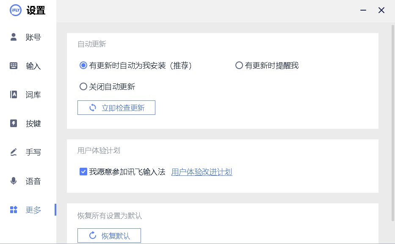395x244 pixels.
Task: Select the 账号 account person icon
Action: (13, 37)
